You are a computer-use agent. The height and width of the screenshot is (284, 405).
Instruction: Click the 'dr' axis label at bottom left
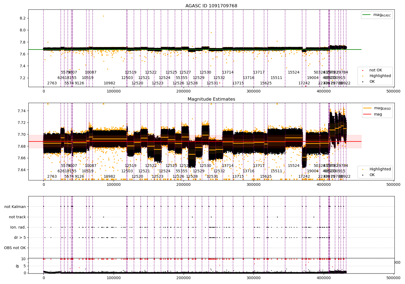point(18,266)
